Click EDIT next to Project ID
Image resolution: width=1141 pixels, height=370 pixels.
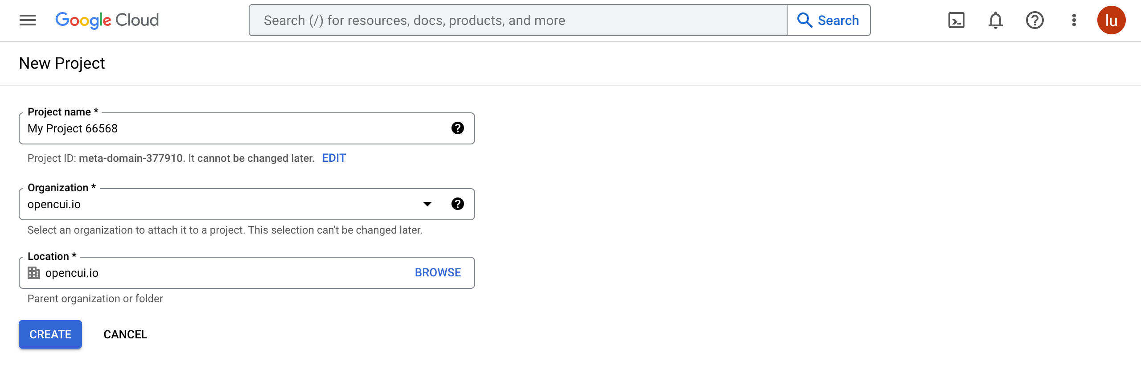[334, 158]
